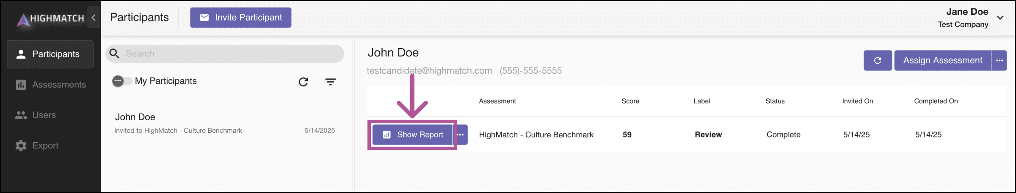Click the Show Report button

pos(412,135)
